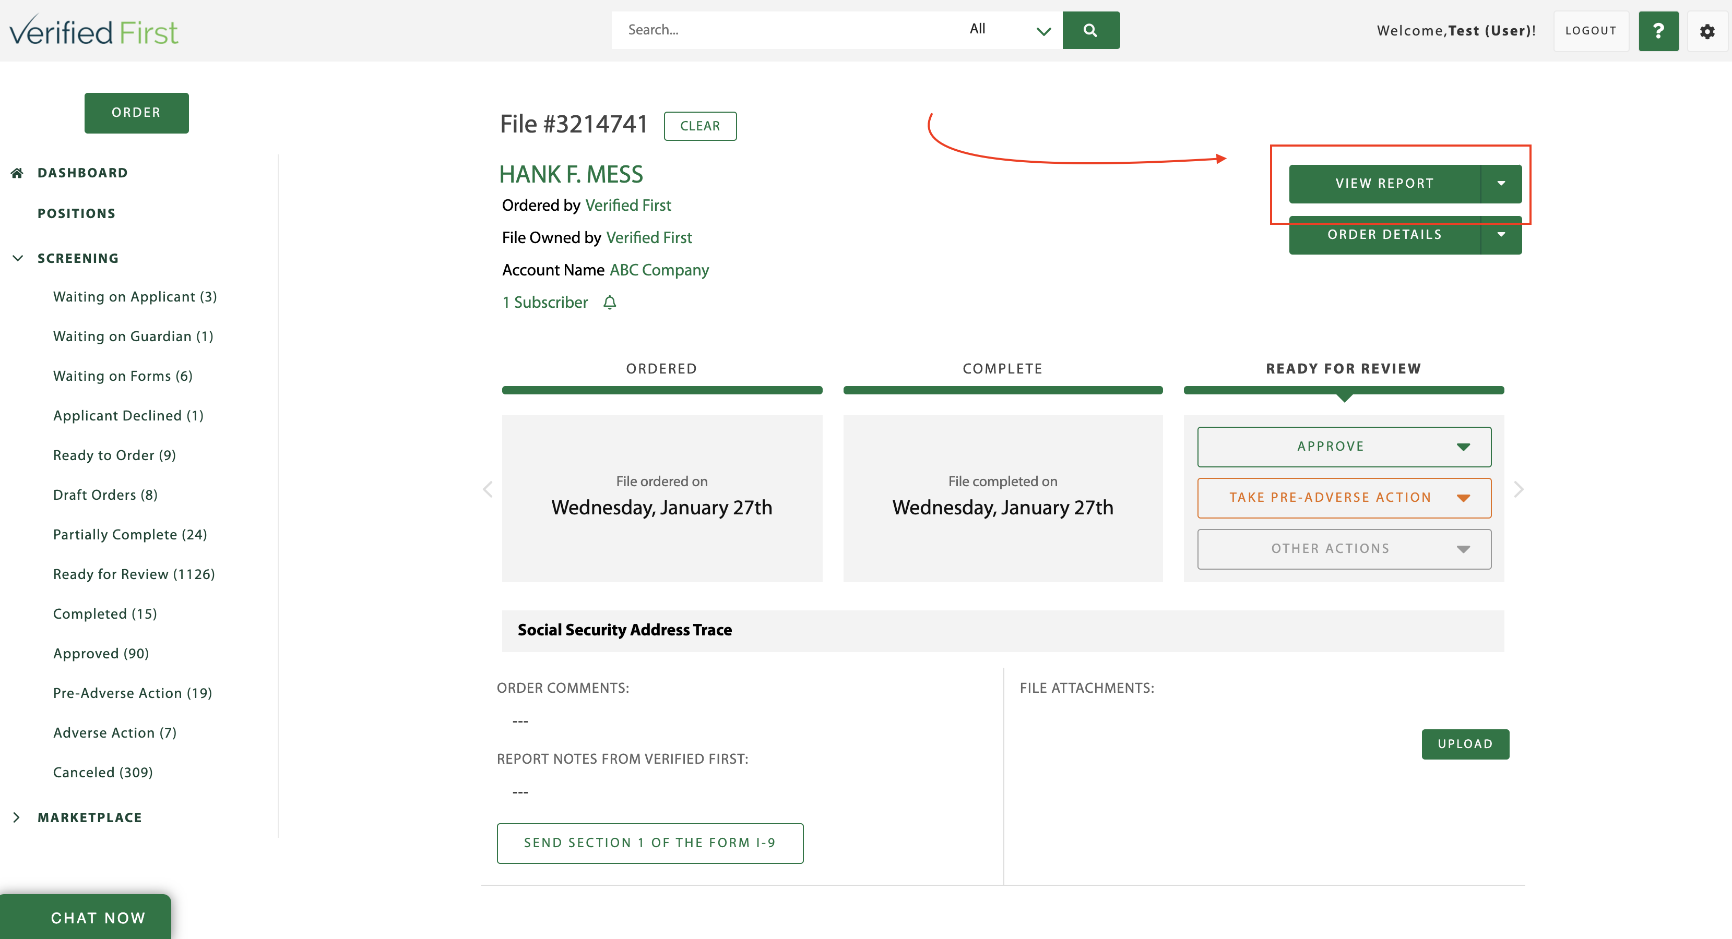Click the Dashboard home icon
The height and width of the screenshot is (939, 1732).
click(17, 173)
